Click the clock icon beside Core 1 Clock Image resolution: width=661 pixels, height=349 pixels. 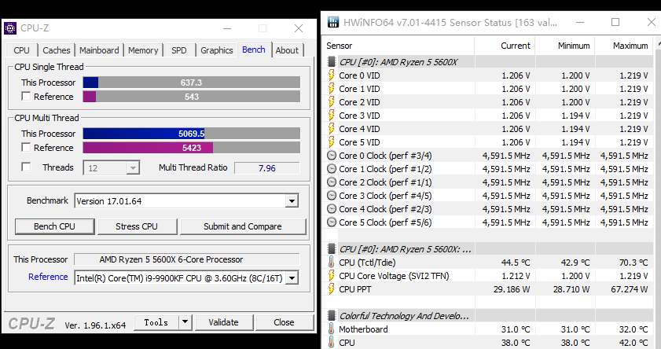(332, 169)
